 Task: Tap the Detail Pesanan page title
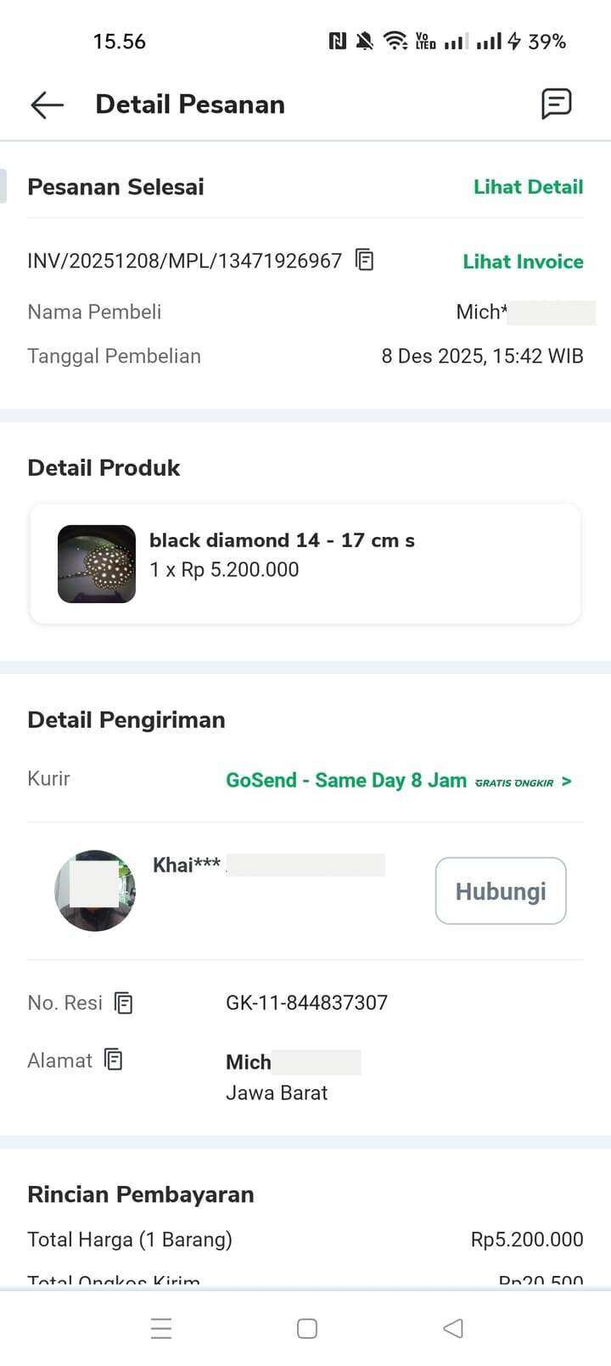tap(190, 104)
